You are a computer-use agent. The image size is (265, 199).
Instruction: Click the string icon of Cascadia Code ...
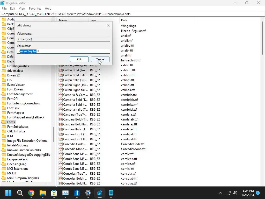(60, 144)
